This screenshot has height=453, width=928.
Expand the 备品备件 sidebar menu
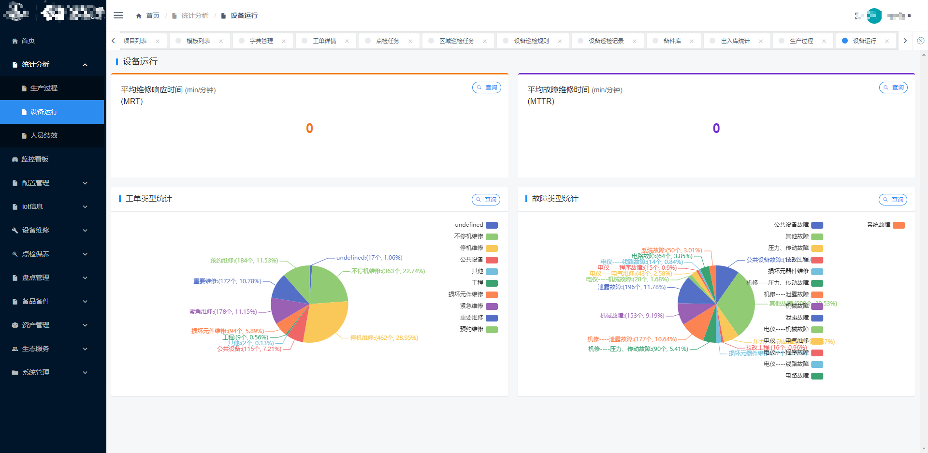point(52,301)
